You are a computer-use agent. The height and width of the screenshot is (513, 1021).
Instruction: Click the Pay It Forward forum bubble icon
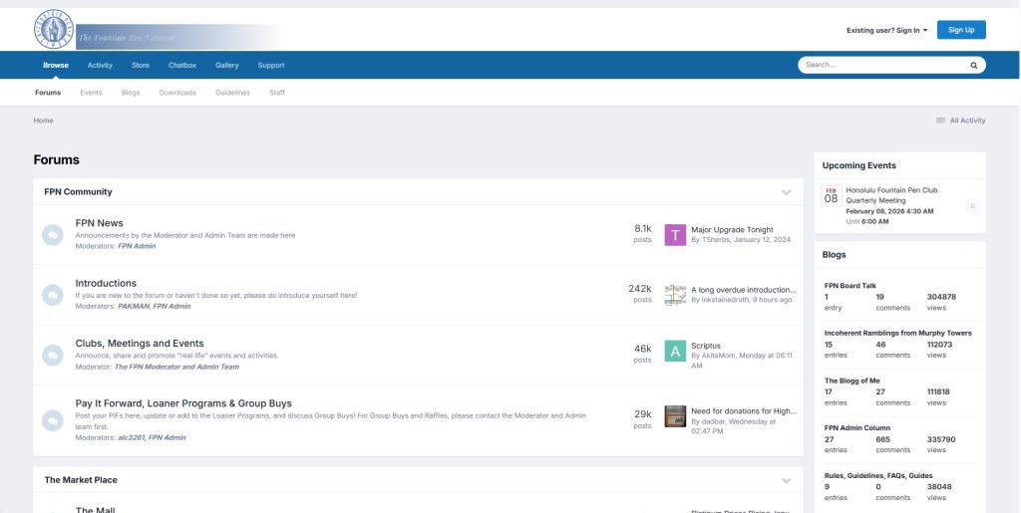52,420
